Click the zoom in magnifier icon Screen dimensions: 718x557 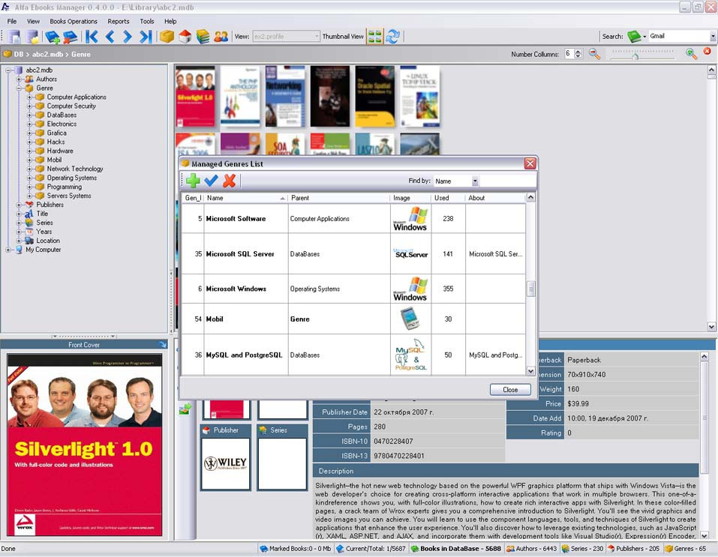tap(691, 54)
